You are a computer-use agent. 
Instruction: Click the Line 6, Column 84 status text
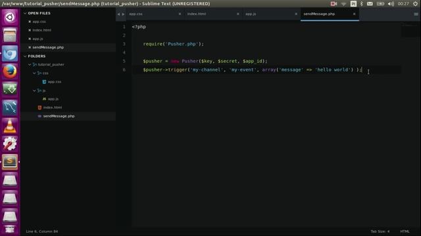pyautogui.click(x=42, y=231)
